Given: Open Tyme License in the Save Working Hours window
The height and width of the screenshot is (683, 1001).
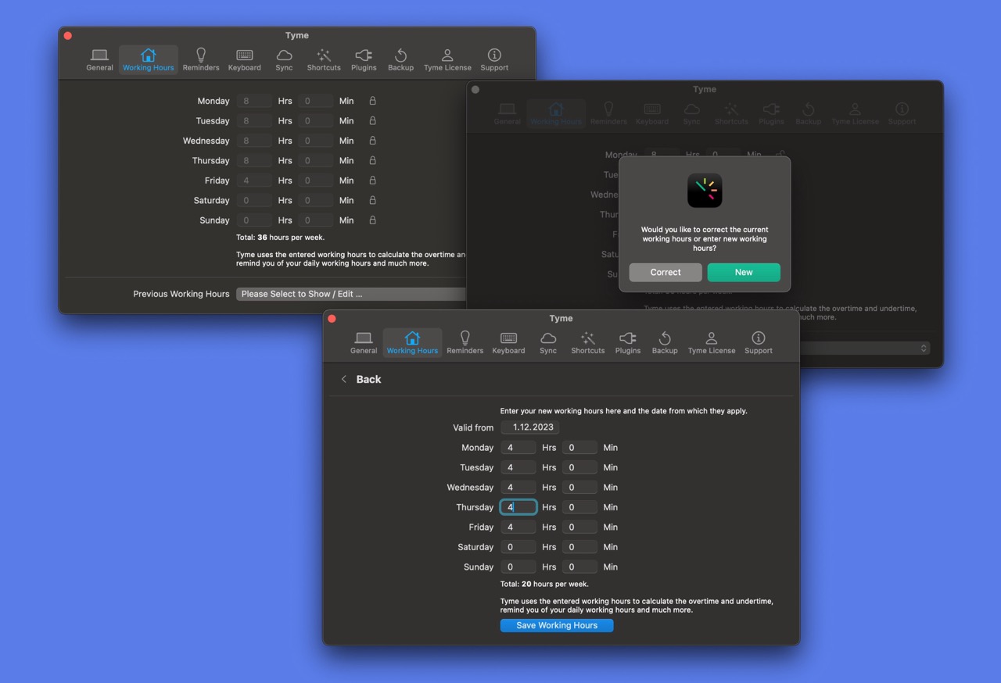Looking at the screenshot, I should tap(712, 342).
